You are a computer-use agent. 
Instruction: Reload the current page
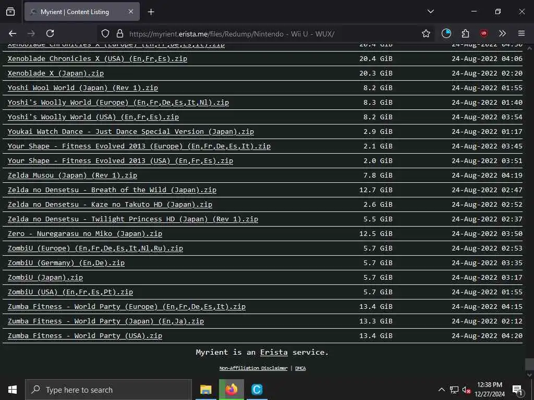[x=50, y=33]
